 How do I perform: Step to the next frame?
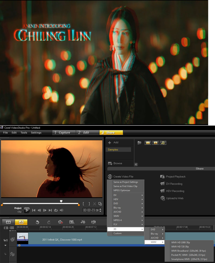pyautogui.click(x=45, y=210)
